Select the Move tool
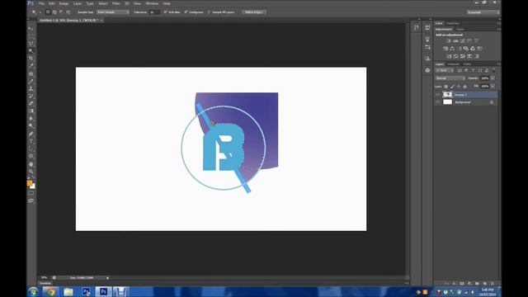Viewport: 528px width, 297px height. tap(31, 29)
